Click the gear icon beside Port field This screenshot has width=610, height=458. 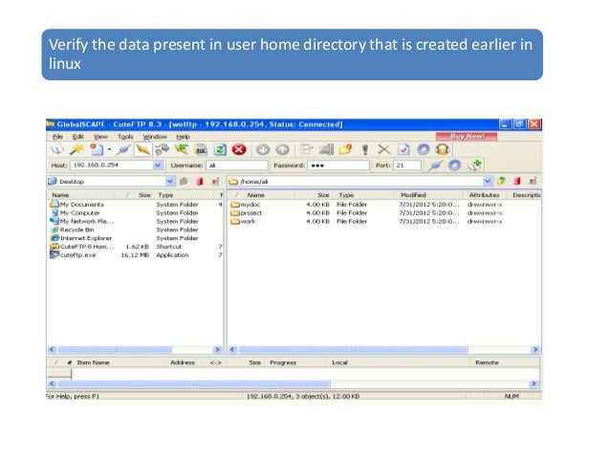coord(454,165)
